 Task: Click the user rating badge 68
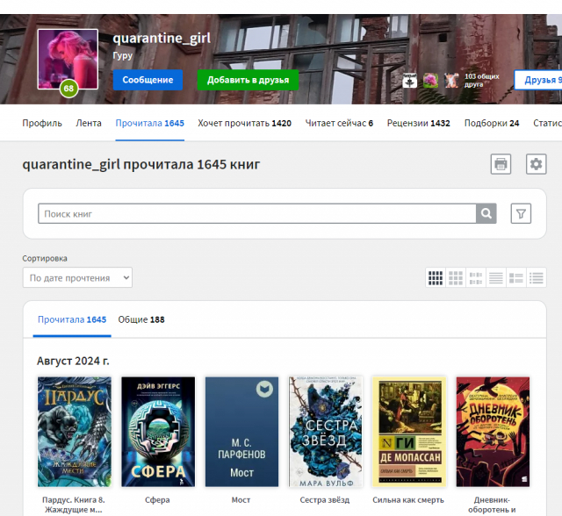point(68,89)
